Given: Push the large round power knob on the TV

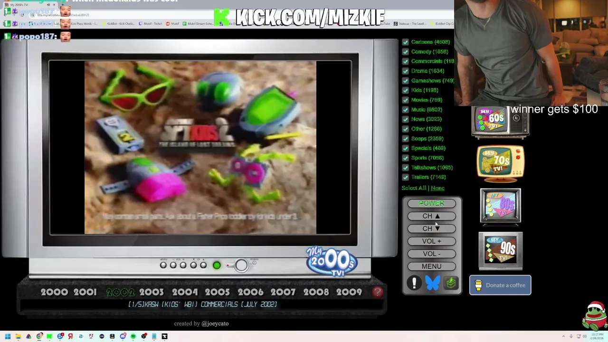Looking at the screenshot, I should pyautogui.click(x=241, y=265).
